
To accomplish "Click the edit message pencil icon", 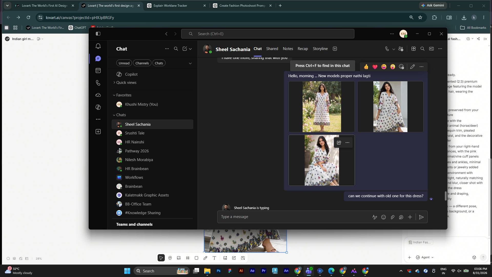I will pos(412,67).
